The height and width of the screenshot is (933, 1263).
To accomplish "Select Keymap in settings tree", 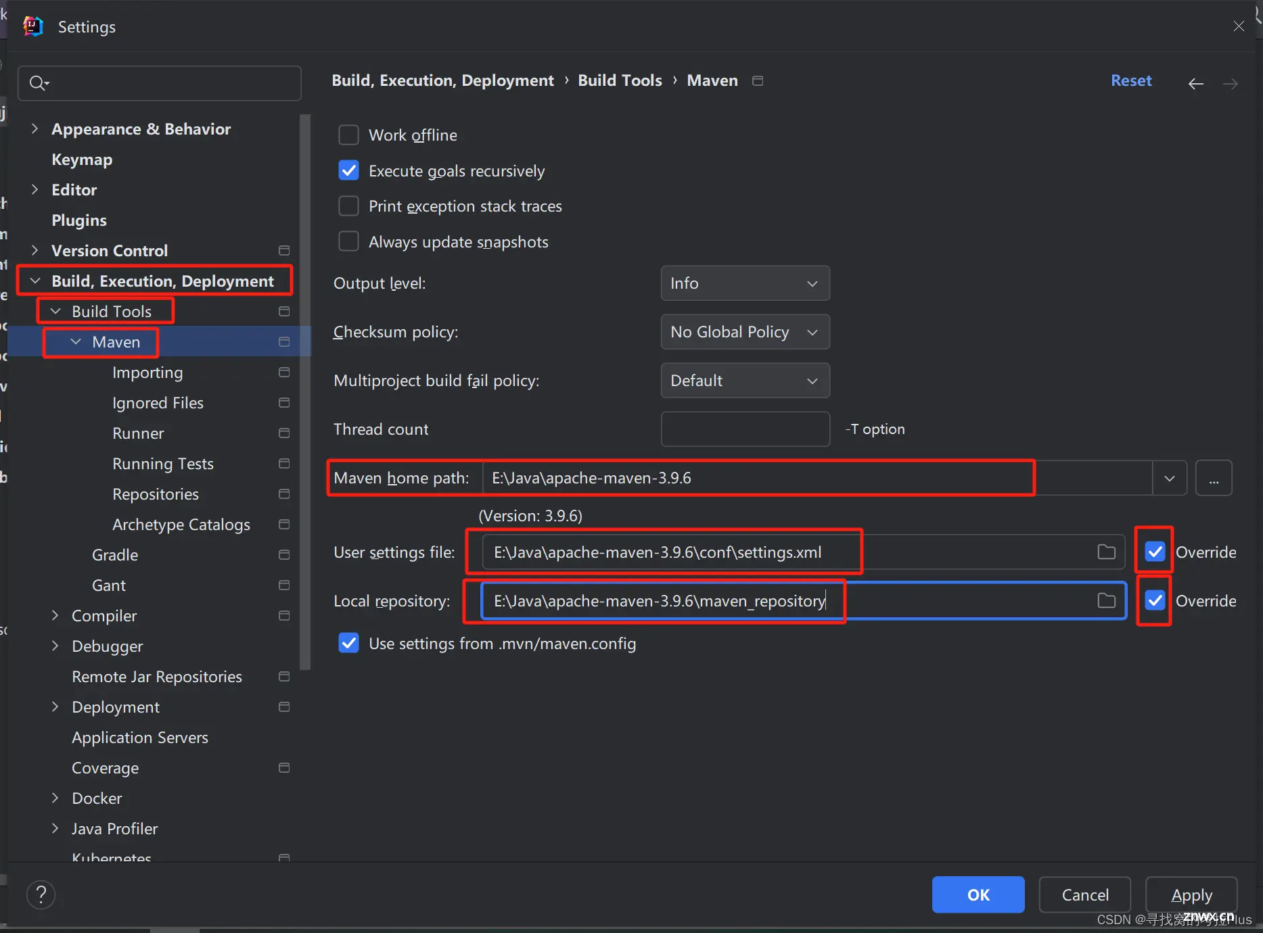I will [x=82, y=160].
